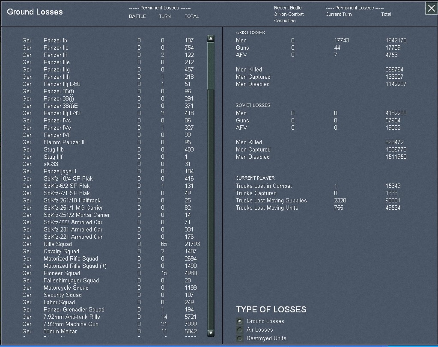Select the Panzer Ib row
This screenshot has width=438, height=347.
click(55, 40)
